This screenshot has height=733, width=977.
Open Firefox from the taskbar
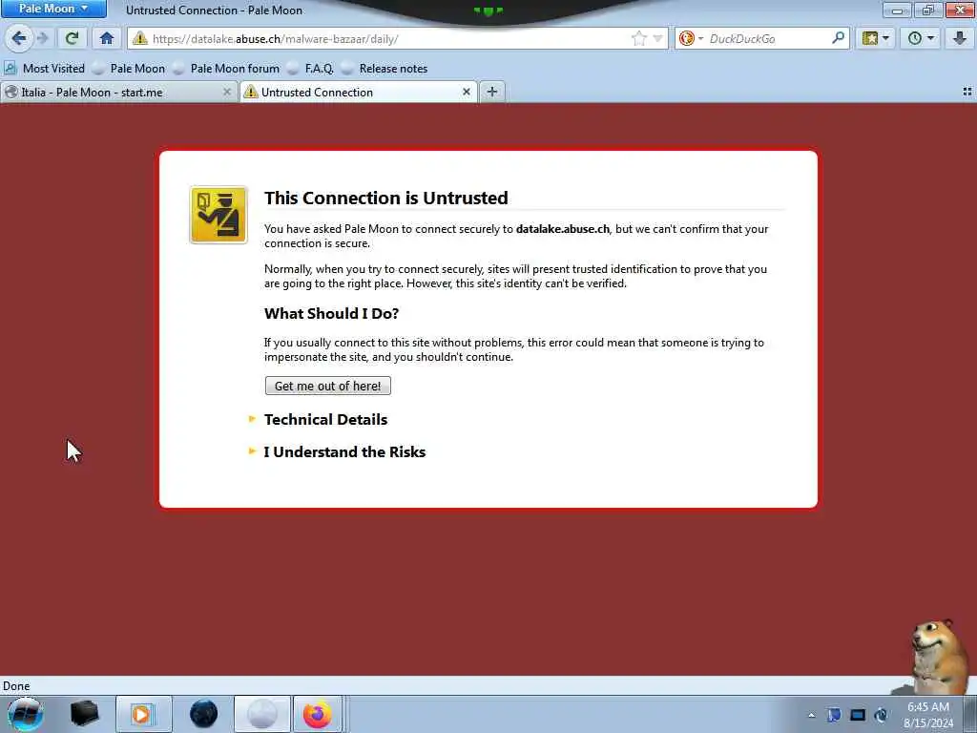pyautogui.click(x=318, y=714)
